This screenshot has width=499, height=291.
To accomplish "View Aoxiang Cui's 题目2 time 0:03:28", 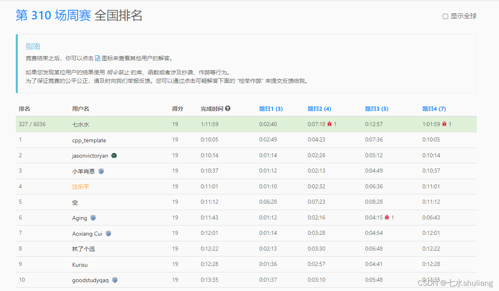I will (317, 233).
